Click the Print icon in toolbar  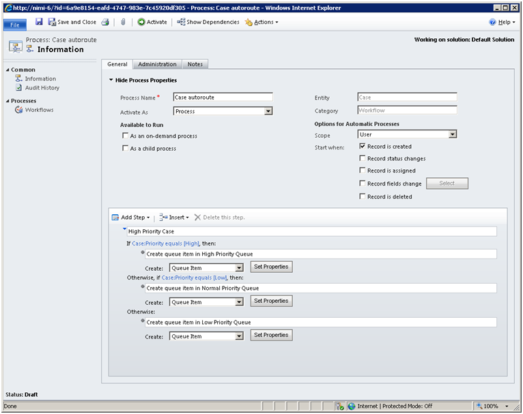point(105,22)
